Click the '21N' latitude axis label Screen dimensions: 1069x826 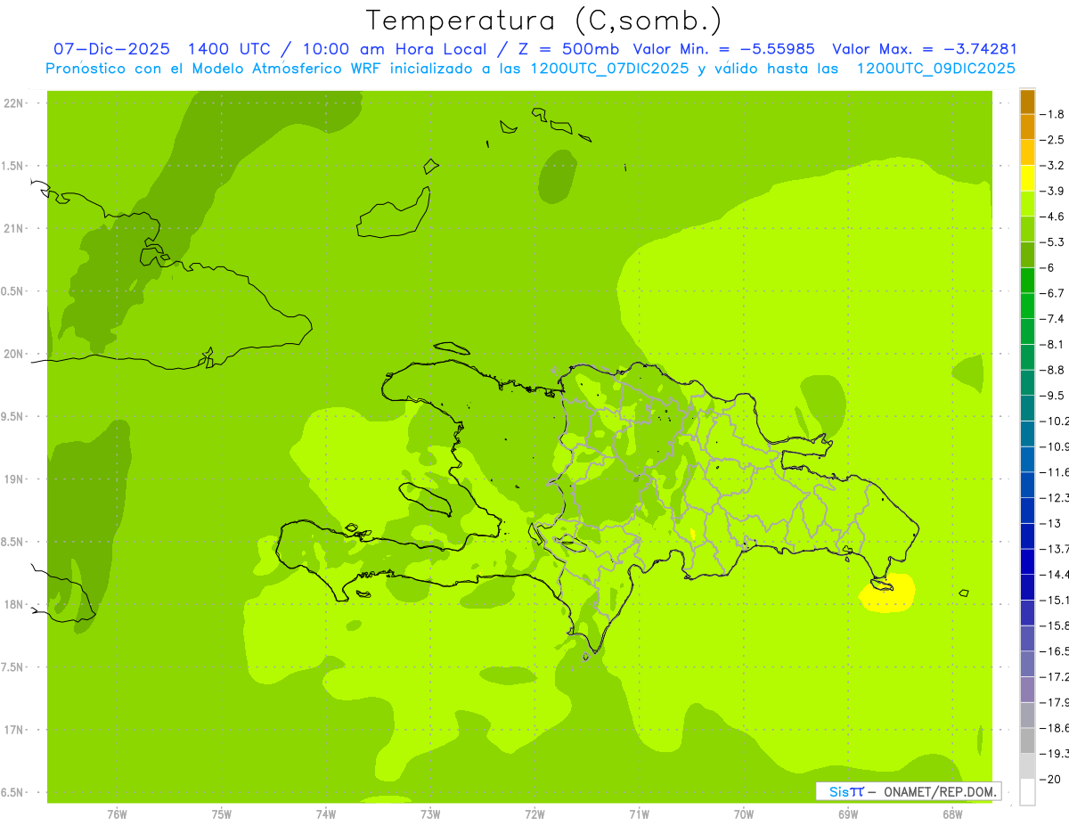(13, 229)
